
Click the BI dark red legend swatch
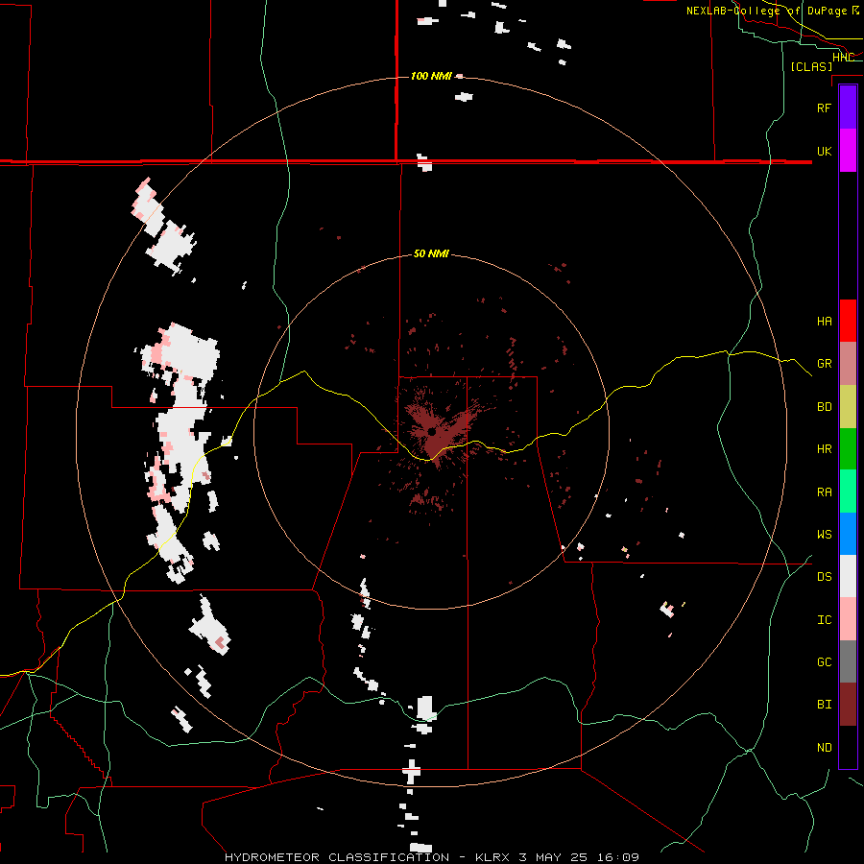[x=848, y=705]
